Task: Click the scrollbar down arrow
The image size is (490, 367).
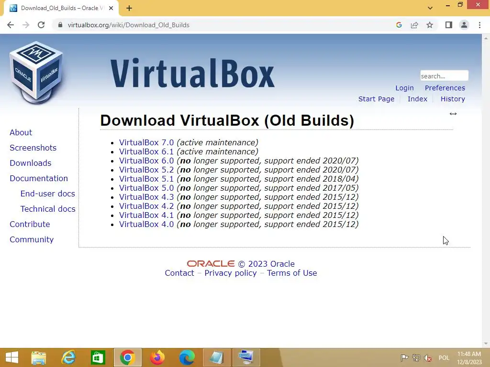Action: click(486, 344)
